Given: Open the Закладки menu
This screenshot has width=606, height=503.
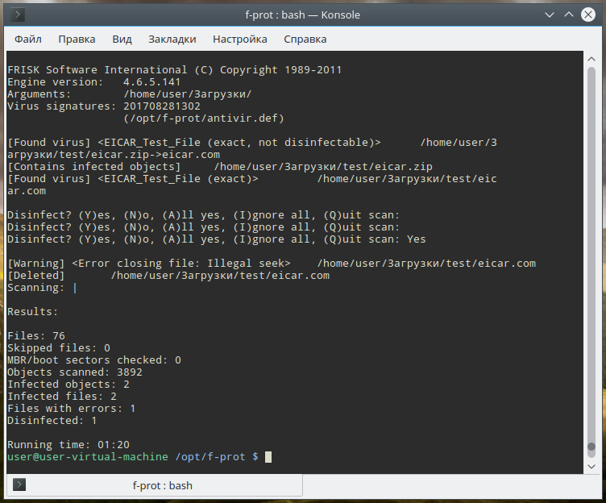Looking at the screenshot, I should tap(172, 39).
